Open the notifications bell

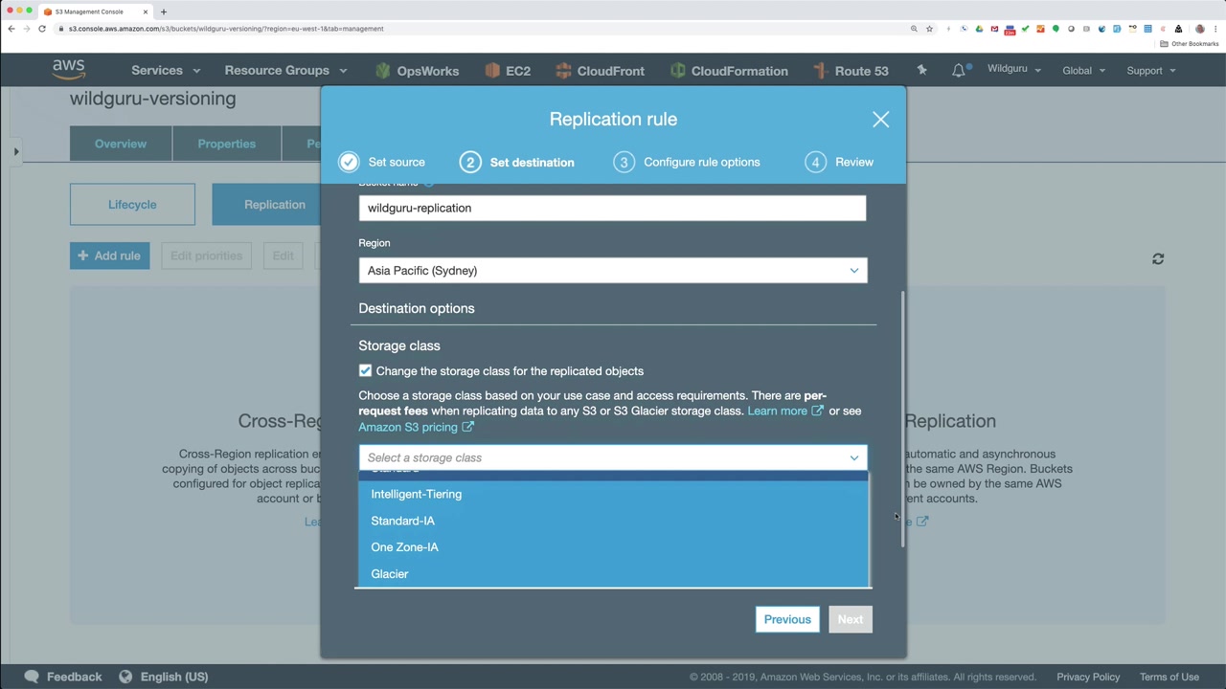click(959, 70)
